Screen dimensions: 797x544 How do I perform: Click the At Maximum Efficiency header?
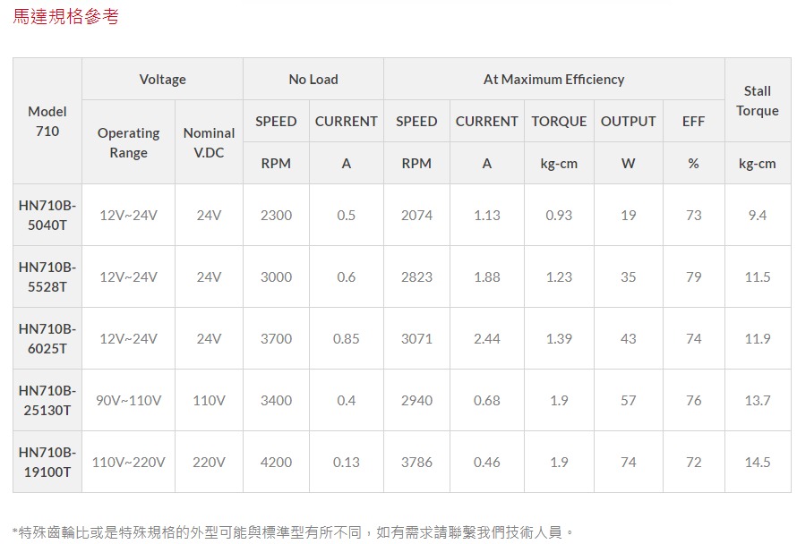tap(553, 80)
